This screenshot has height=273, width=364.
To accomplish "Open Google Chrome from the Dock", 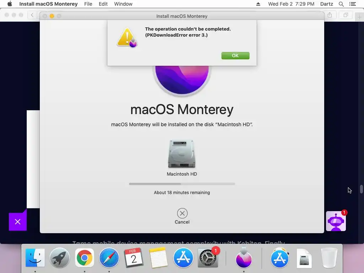I will (85, 258).
